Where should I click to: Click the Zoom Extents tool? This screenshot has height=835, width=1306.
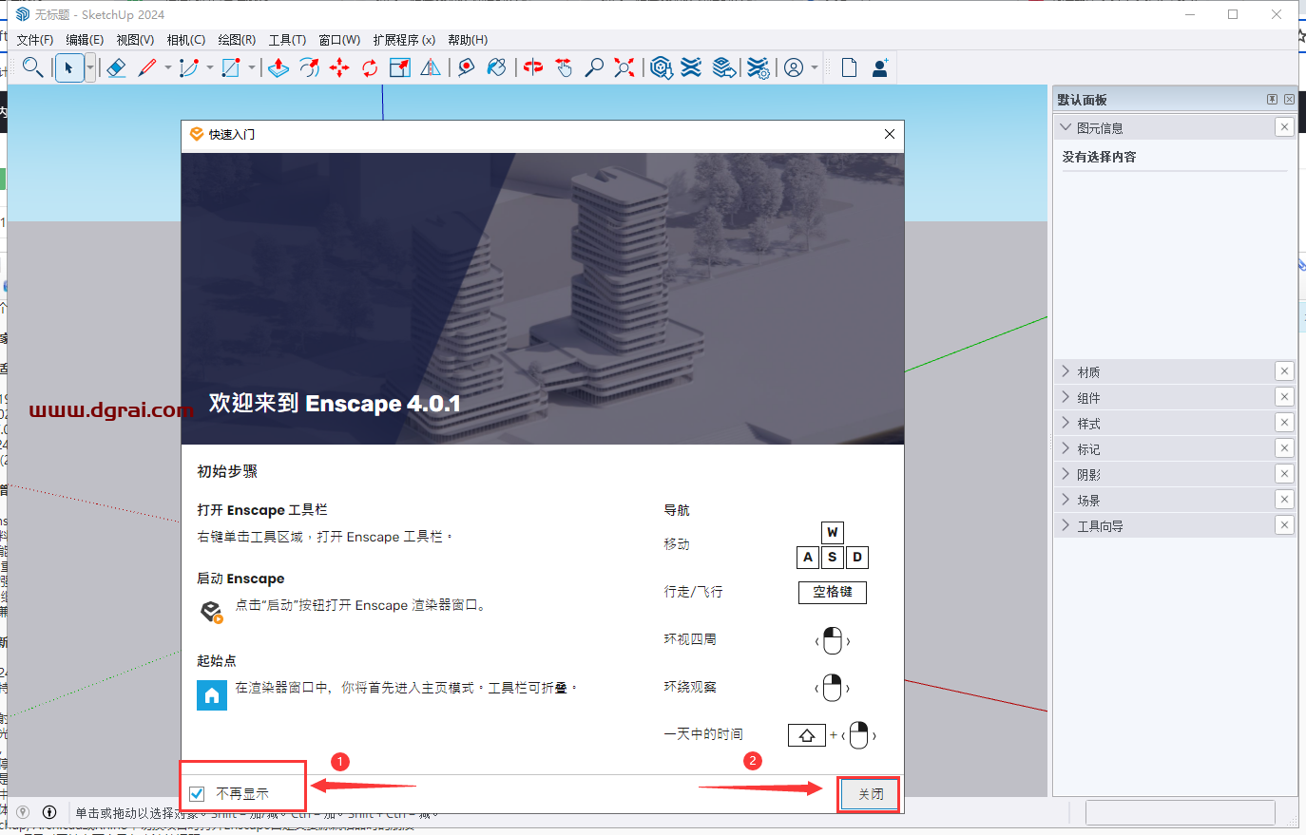tap(624, 67)
